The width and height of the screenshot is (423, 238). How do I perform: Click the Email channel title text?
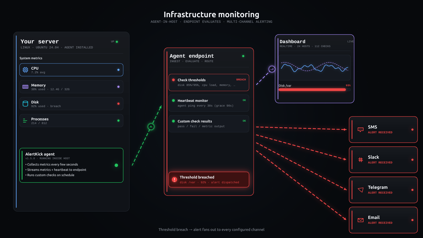[374, 217]
